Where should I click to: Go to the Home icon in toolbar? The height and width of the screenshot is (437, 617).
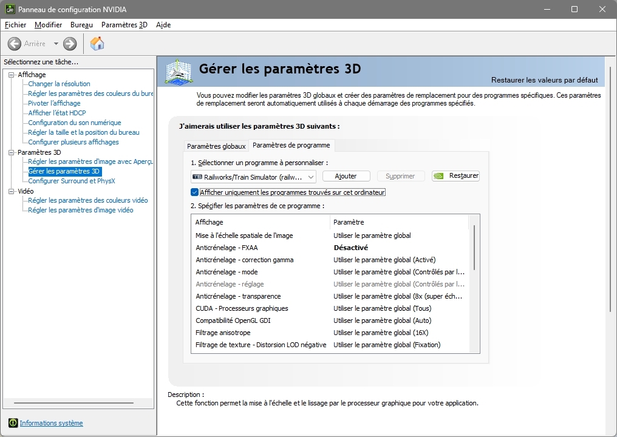[97, 43]
